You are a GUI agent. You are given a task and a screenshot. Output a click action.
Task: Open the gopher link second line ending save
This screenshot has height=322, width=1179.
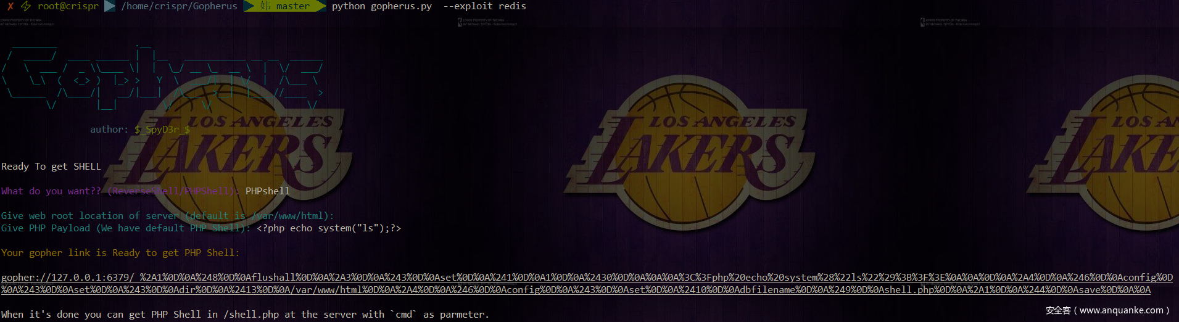576,290
